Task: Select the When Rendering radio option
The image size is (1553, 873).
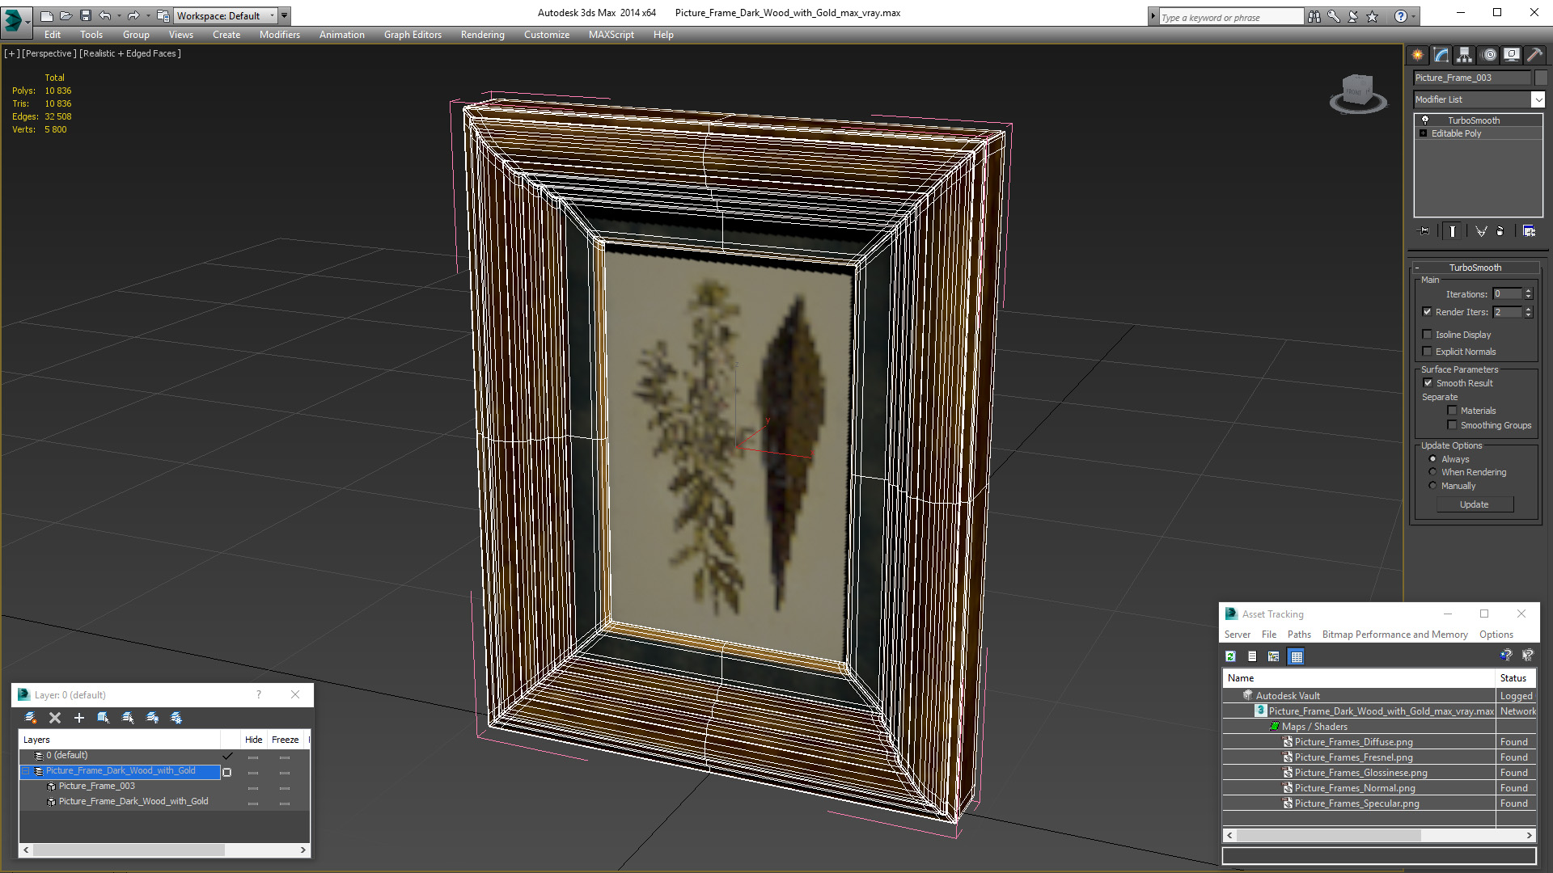Action: 1432,472
